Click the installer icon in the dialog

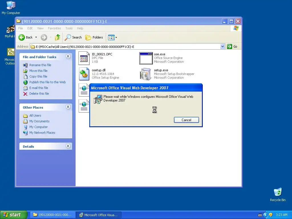pos(98,99)
